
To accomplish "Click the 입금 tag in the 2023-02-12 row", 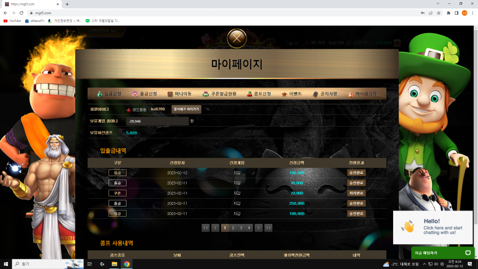I will [x=118, y=173].
